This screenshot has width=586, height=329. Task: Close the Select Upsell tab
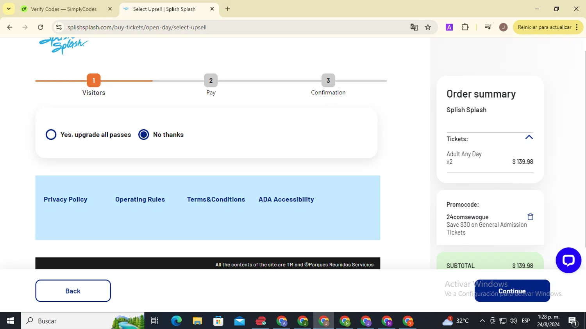coord(212,9)
